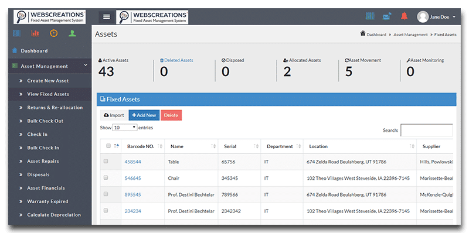Screen dimensions: 469x233
Task: Click the breadcrumb home icon
Action: click(363, 33)
